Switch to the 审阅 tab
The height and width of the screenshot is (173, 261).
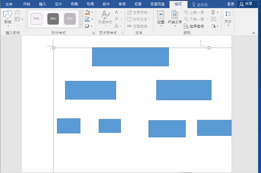(x=122, y=4)
